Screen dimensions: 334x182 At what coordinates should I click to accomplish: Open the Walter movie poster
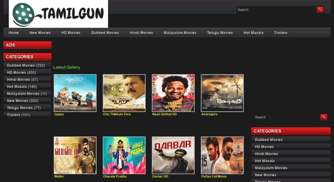coord(75,155)
